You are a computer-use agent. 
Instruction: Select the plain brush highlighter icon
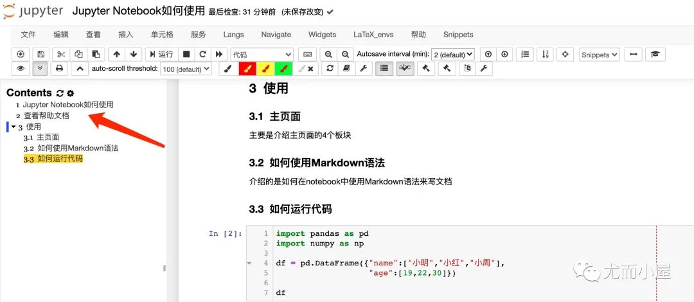[x=228, y=69]
